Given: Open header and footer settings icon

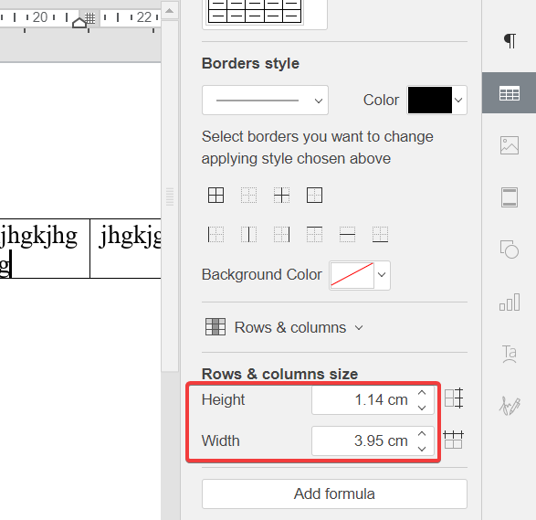Looking at the screenshot, I should [x=510, y=197].
